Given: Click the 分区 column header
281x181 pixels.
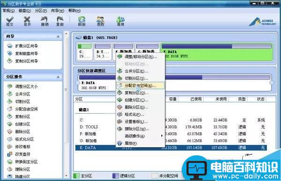Looking at the screenshot, I should (x=79, y=99).
